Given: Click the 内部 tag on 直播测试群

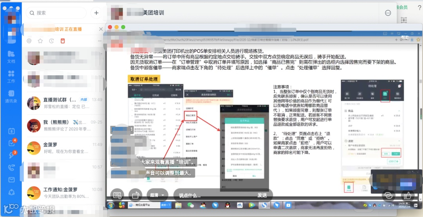Looking at the screenshot, I should pyautogui.click(x=84, y=99).
